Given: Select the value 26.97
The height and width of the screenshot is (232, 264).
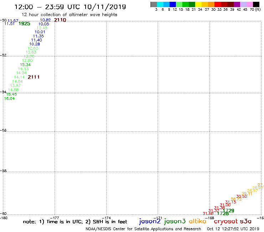Looking at the screenshot, I should (x=252, y=191).
